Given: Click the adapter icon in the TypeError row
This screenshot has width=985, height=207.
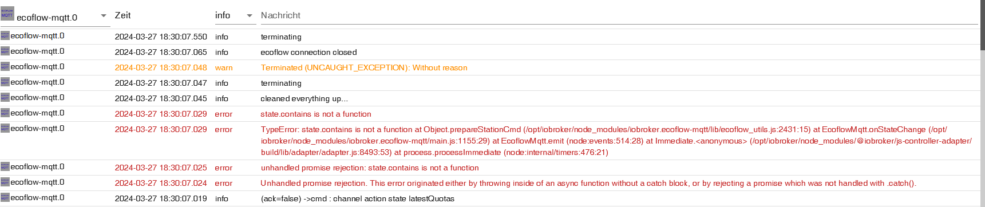Looking at the screenshot, I should coord(5,128).
